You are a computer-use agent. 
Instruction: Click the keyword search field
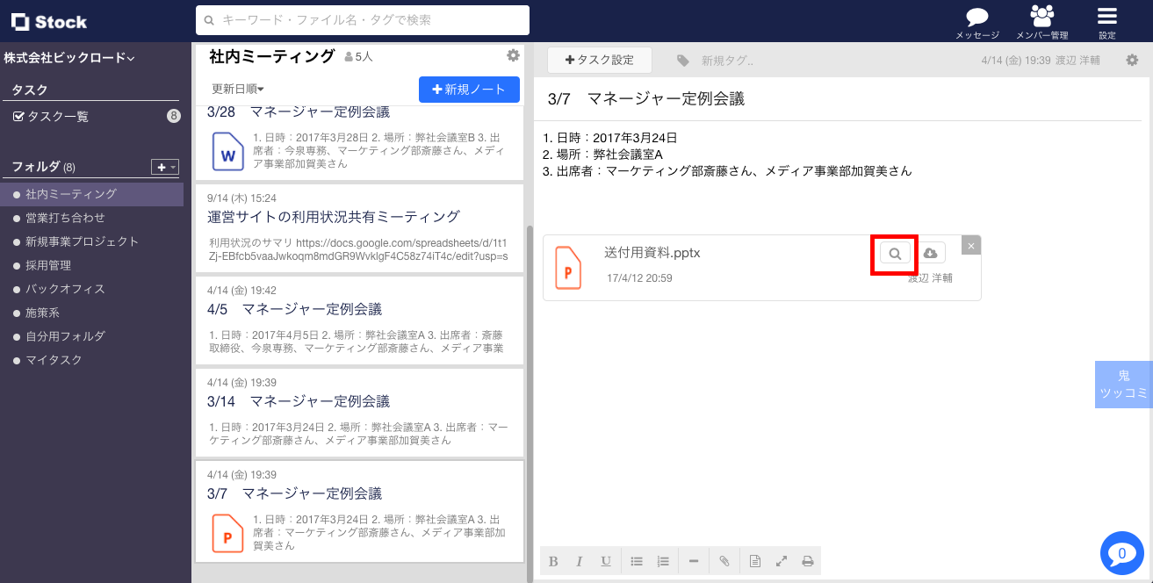coord(363,19)
